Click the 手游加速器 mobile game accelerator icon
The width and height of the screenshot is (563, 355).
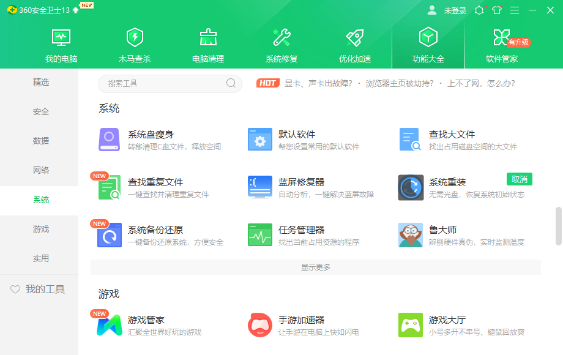pyautogui.click(x=260, y=325)
